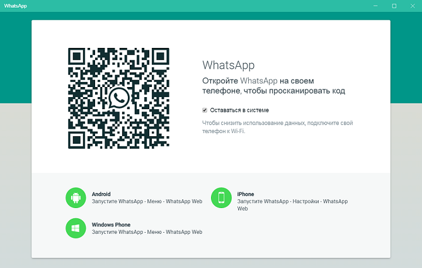Image resolution: width=422 pixels, height=268 pixels.
Task: Click the 'Windows Phone' heading label
Action: tap(111, 224)
